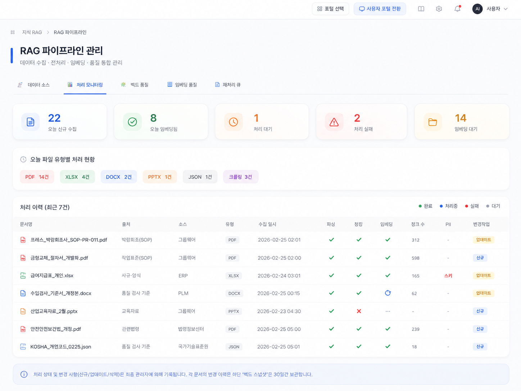Screen dimensions: 521x391
Task: Click parsing checkmark for 프레스_박람회조사 row
Action: [331, 240]
